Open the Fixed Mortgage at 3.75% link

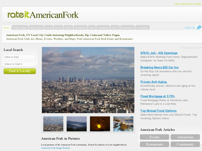pyautogui.click(x=158, y=96)
